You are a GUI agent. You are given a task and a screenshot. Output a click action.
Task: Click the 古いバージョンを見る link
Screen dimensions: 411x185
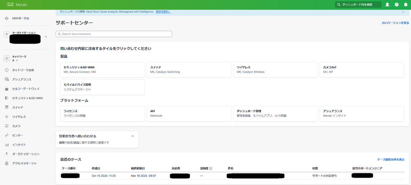pos(395,23)
